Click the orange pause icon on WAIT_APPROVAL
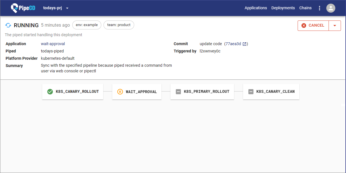The width and height of the screenshot is (346, 173). (x=120, y=92)
